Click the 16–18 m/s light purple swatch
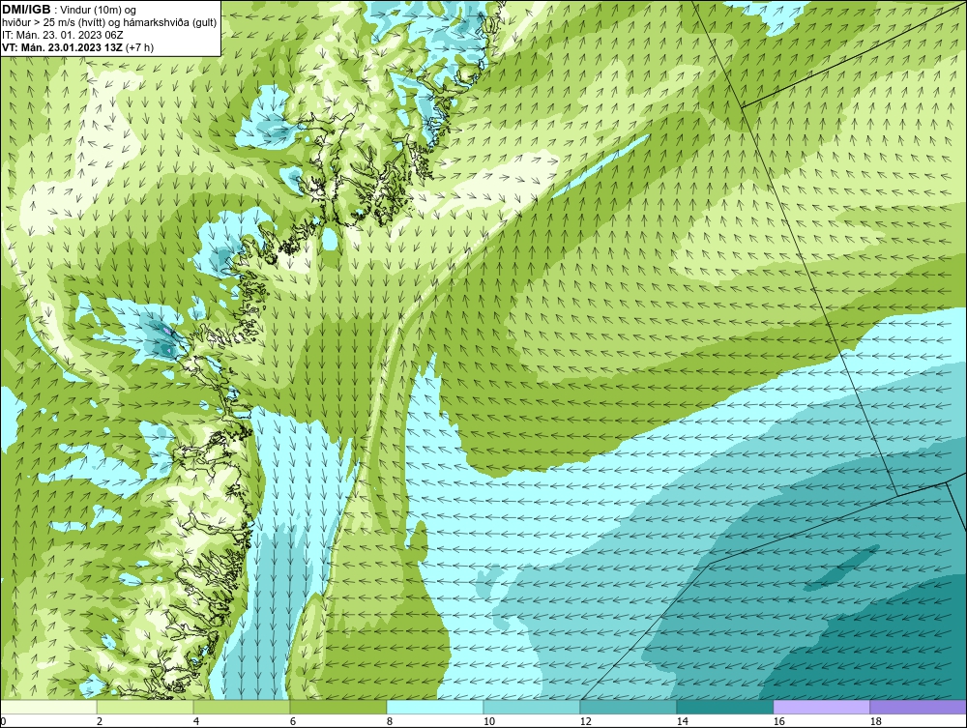967x728 pixels. click(821, 707)
